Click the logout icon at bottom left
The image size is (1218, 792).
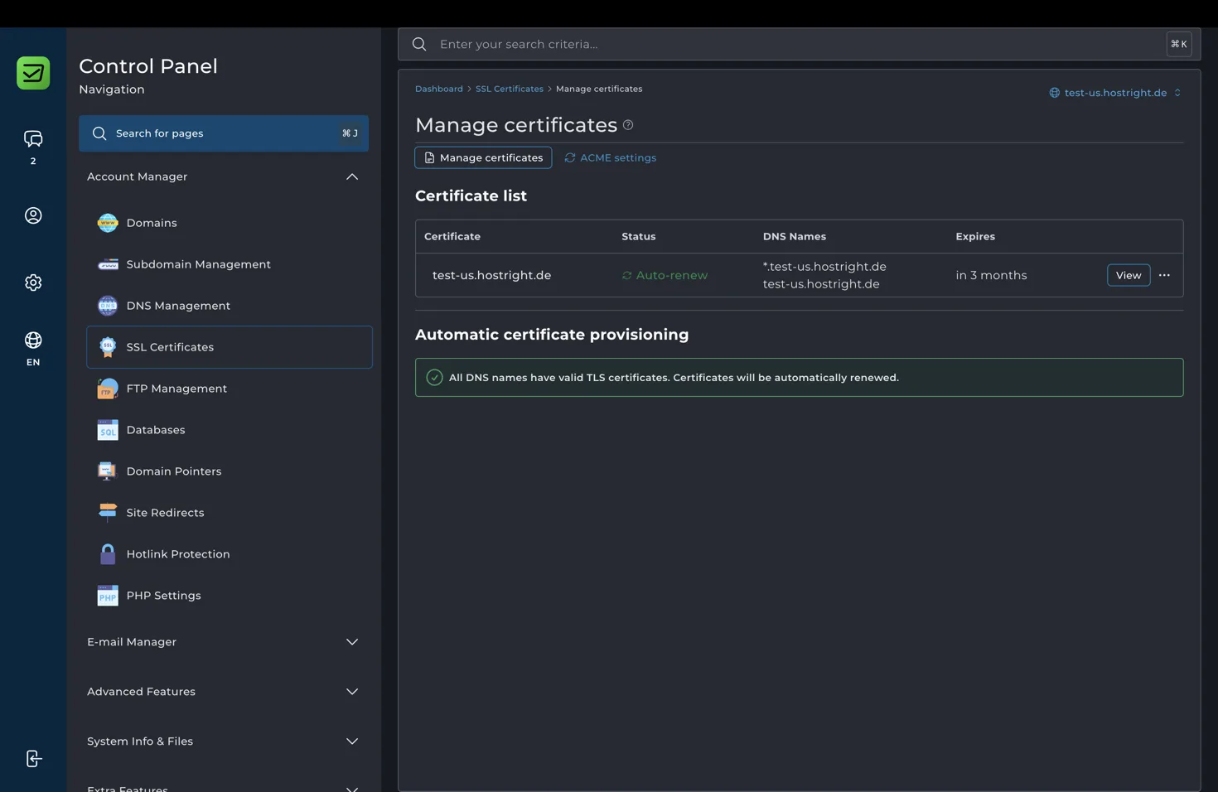click(x=33, y=759)
